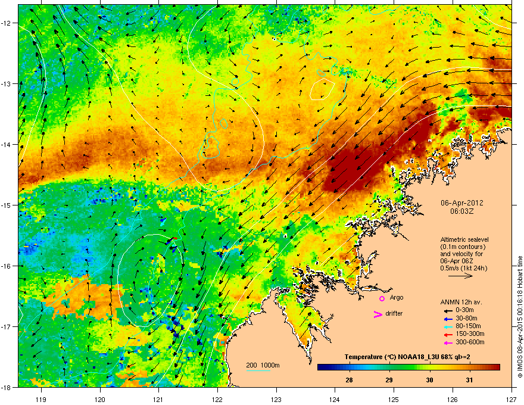The width and height of the screenshot is (524, 405).
Task: Click the 150-300m depth label
Action: pyautogui.click(x=470, y=334)
